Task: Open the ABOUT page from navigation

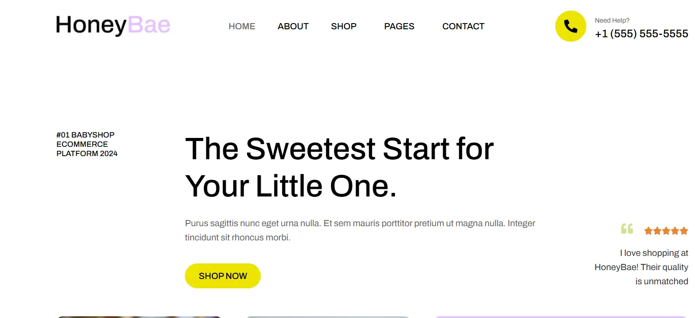Action: pyautogui.click(x=293, y=26)
